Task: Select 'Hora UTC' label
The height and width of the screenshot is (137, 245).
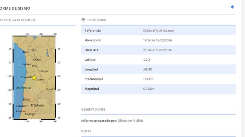Action: point(92,50)
